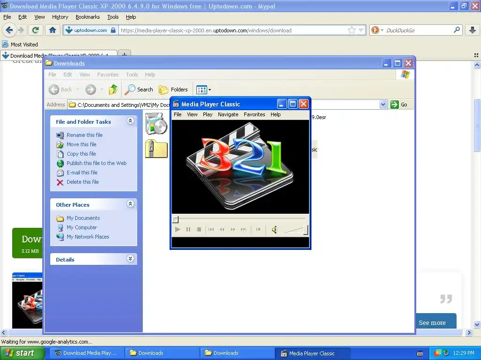Open My Computer from Other Places
The image size is (481, 360).
coord(82,227)
